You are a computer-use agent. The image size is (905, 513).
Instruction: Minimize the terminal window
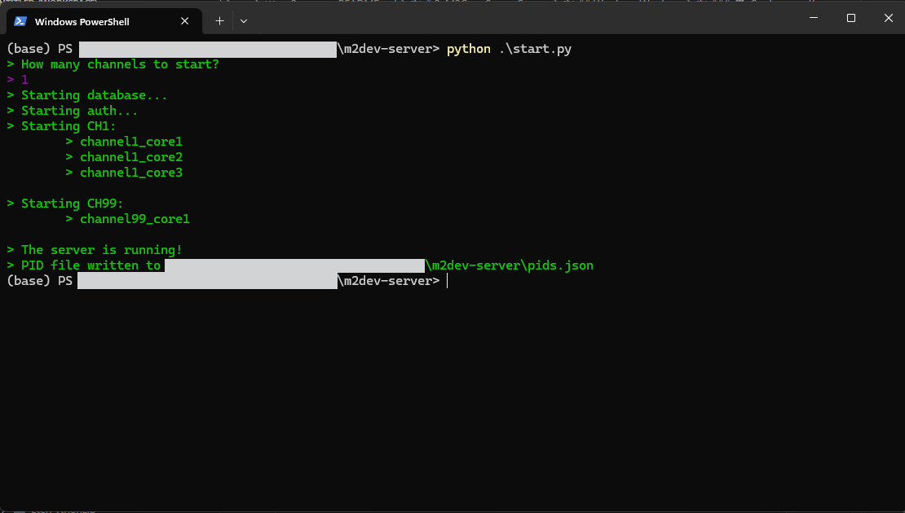[812, 18]
